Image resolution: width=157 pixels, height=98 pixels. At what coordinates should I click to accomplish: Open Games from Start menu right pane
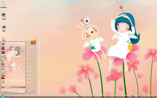click(28, 63)
